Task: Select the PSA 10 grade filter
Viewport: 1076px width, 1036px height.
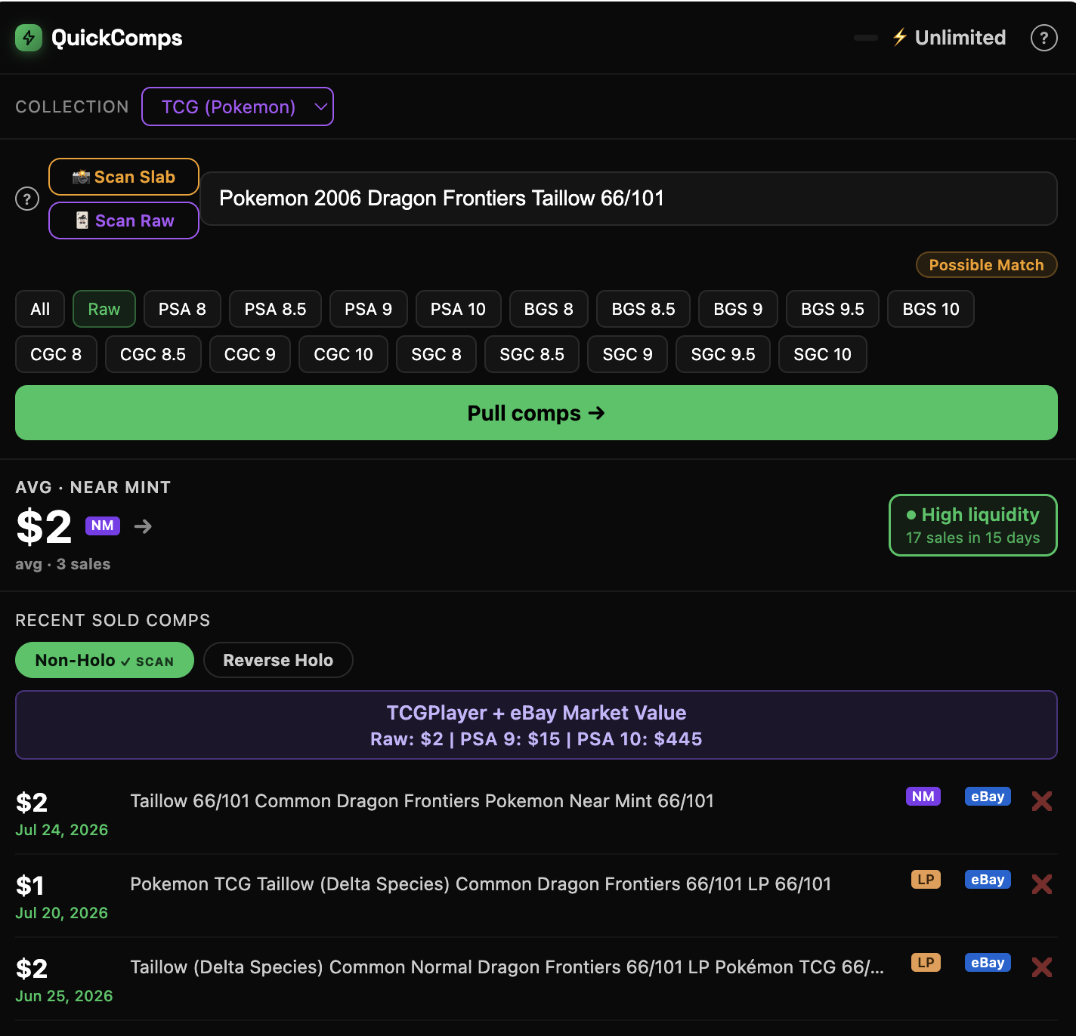Action: pos(458,309)
